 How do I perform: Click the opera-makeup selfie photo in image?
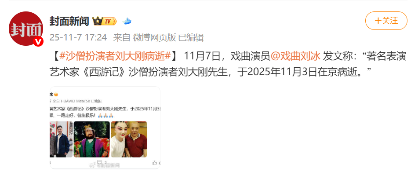(x=129, y=139)
